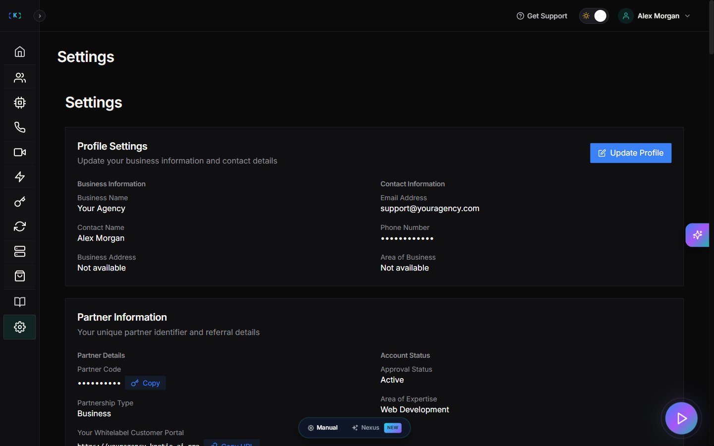The width and height of the screenshot is (714, 446).
Task: Click the Partner Information heading
Action: coord(122,317)
